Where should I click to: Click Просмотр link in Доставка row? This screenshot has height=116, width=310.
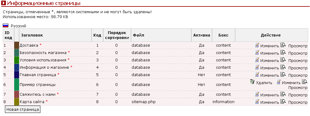coord(298,46)
